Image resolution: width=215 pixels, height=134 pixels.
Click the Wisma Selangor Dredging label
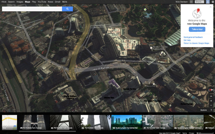(70, 97)
